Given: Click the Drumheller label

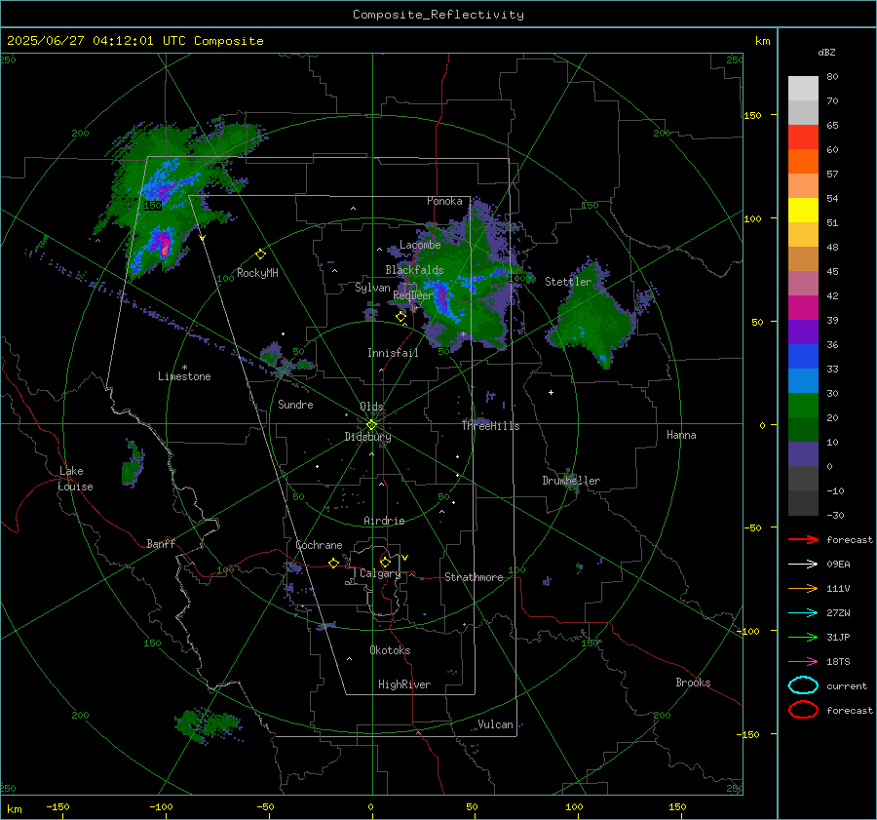Looking at the screenshot, I should [x=571, y=481].
